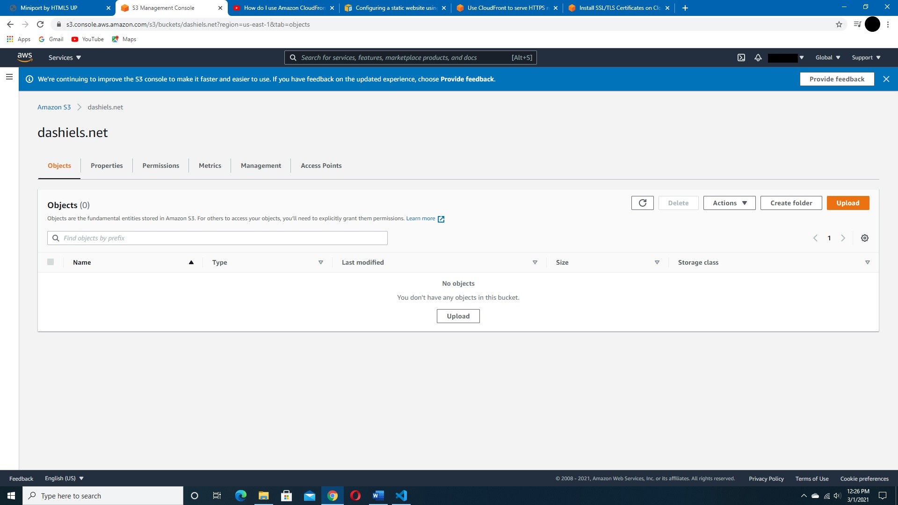Open the table preferences gear icon
Viewport: 898px width, 505px height.
point(865,238)
